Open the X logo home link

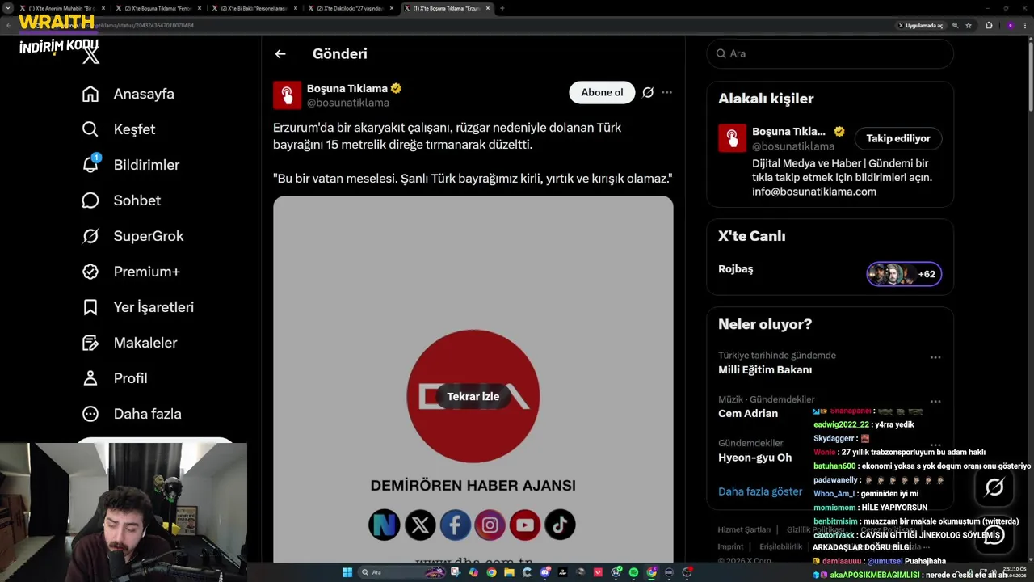[90, 55]
